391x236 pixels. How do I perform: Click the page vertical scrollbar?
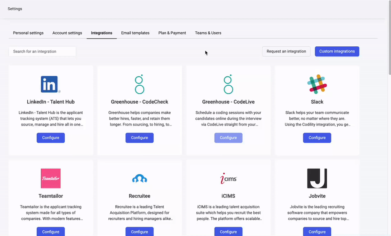point(390,37)
